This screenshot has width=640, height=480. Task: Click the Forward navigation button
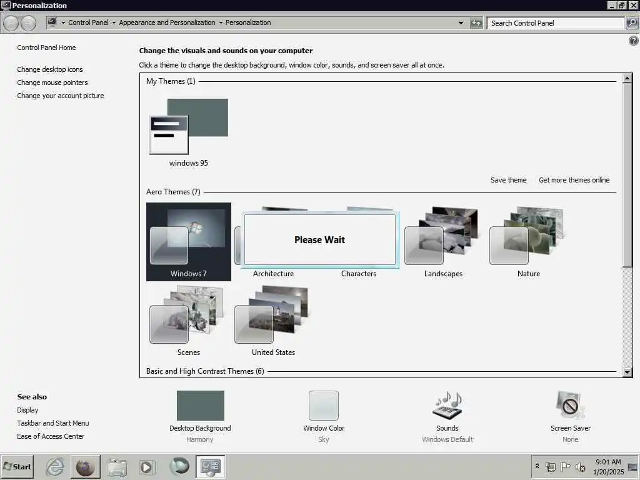tap(28, 23)
